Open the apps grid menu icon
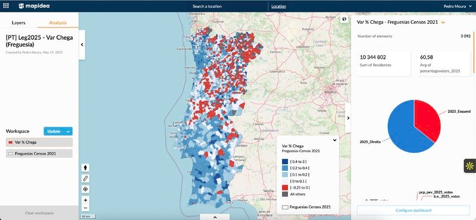476x220 pixels. point(6,6)
